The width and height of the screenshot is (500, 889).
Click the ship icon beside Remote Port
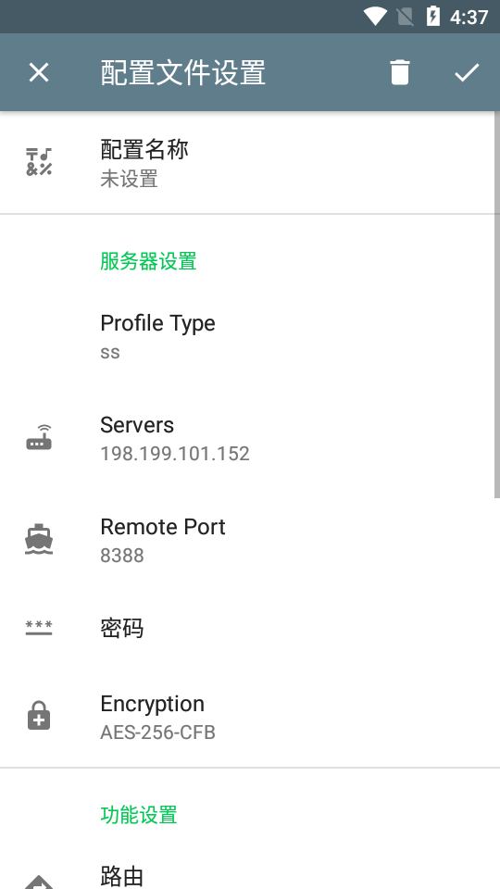click(x=39, y=540)
